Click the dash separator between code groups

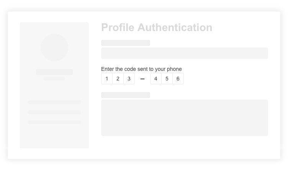(142, 79)
